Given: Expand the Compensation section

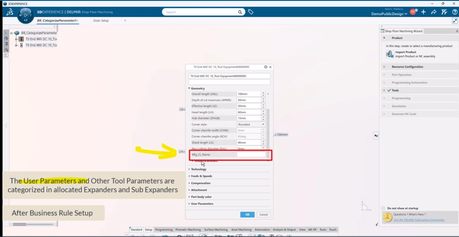Looking at the screenshot, I should click(x=189, y=183).
